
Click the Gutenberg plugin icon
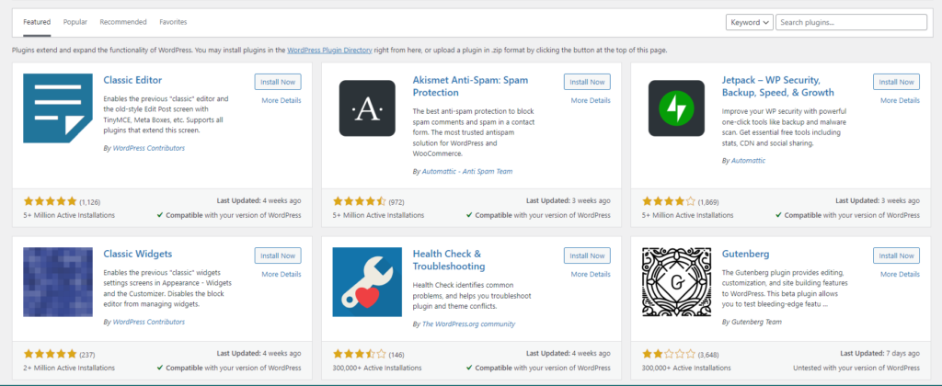point(676,282)
